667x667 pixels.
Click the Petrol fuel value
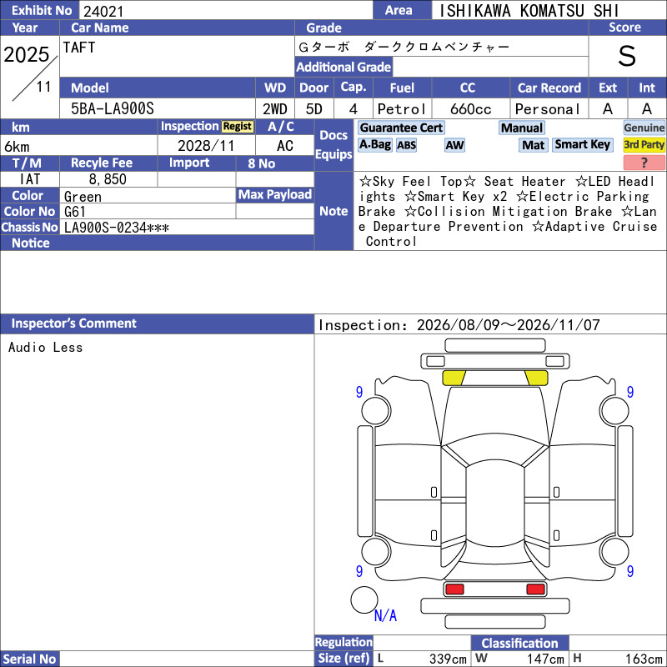[402, 109]
